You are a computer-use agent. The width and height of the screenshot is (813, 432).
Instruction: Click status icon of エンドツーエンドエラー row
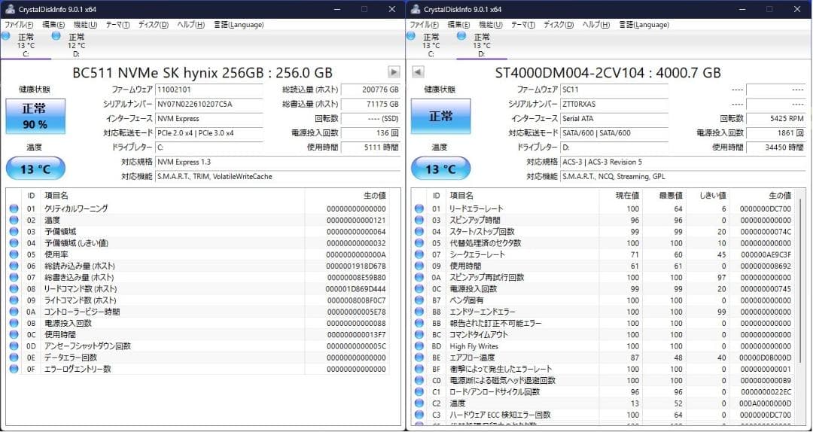coord(419,312)
